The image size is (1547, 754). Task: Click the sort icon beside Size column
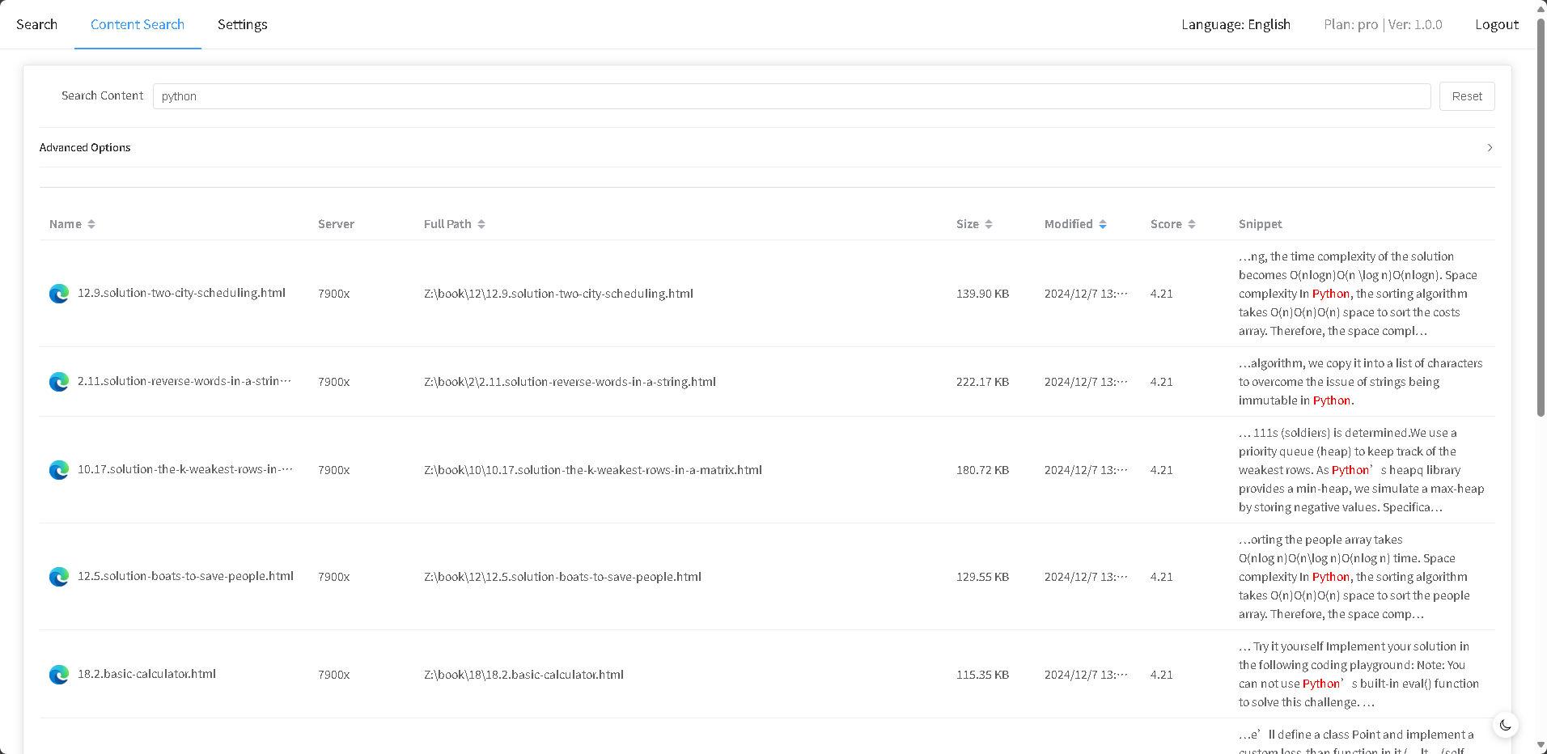(x=991, y=224)
